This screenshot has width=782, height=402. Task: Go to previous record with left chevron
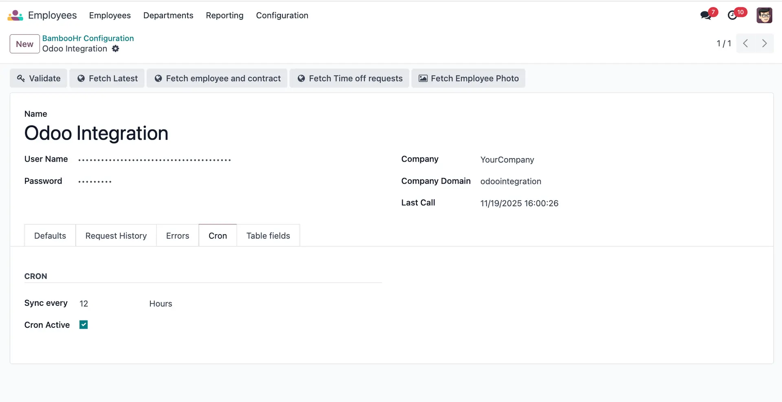coord(745,44)
